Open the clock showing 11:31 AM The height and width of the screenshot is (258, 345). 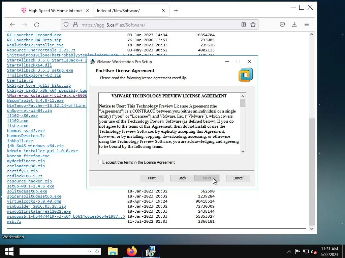click(x=330, y=252)
